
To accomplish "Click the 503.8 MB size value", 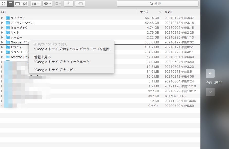I will (152, 42).
